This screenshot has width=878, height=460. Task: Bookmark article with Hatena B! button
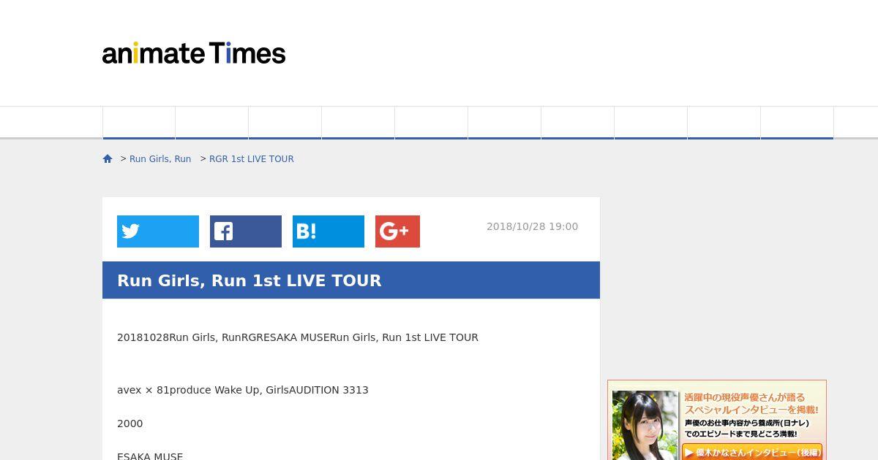point(329,231)
